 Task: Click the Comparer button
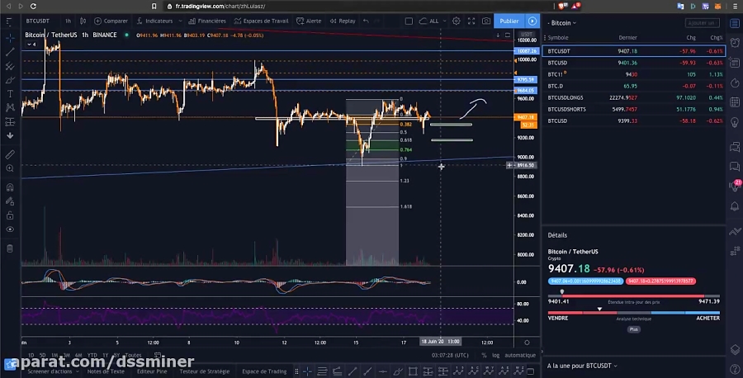(x=111, y=21)
